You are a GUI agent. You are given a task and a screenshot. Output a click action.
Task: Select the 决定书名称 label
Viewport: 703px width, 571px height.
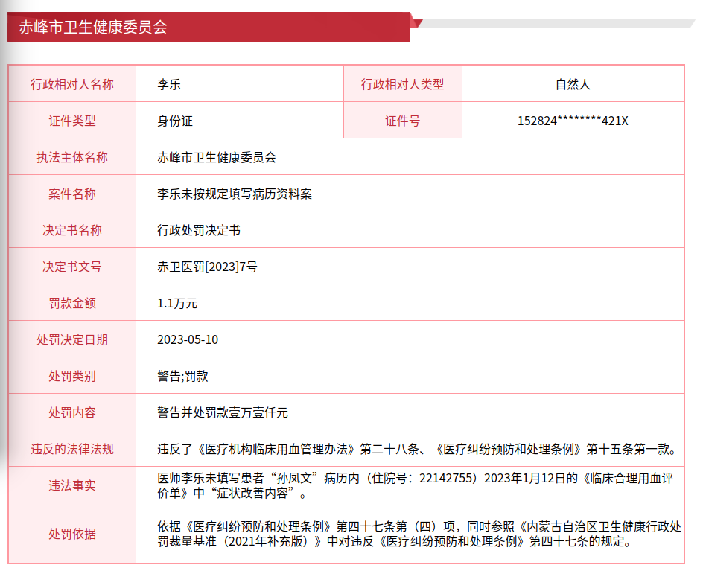click(72, 230)
